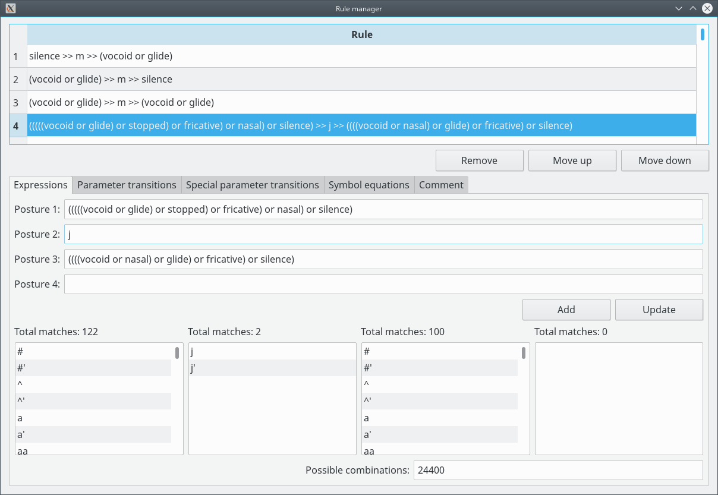Select rule 3 ending in (vocoid or glide)
Viewport: 718px width, 495px height.
click(x=361, y=102)
